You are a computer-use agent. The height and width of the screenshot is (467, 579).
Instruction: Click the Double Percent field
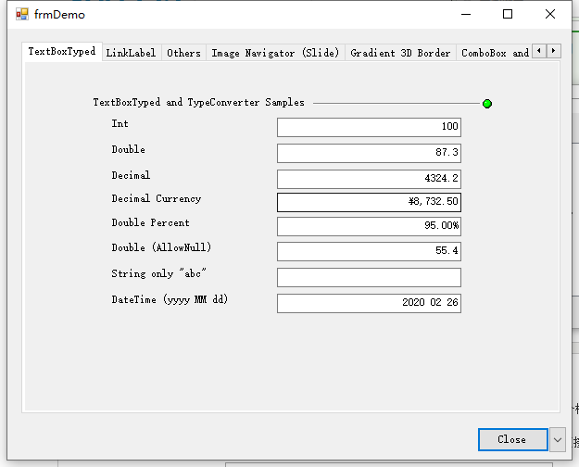click(x=369, y=226)
